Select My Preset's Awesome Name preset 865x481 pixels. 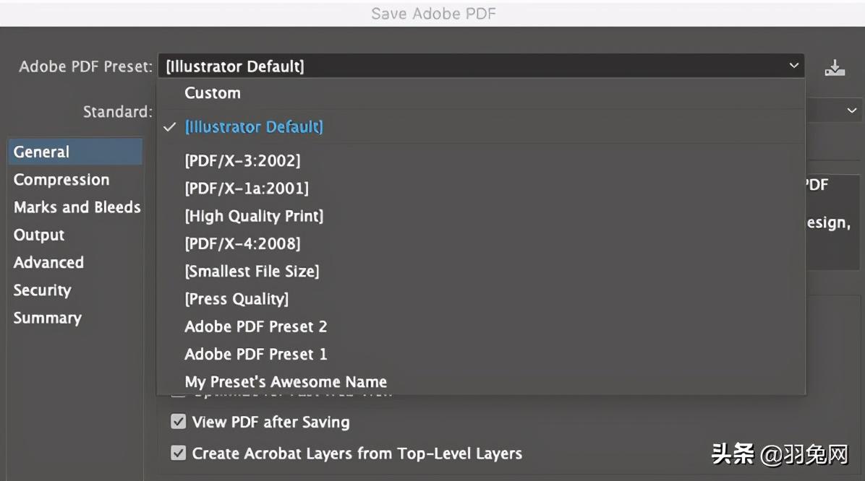pos(286,382)
